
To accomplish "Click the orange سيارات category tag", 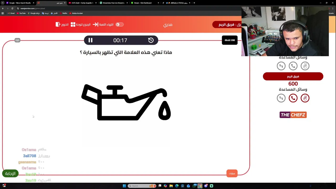I will pyautogui.click(x=232, y=174).
